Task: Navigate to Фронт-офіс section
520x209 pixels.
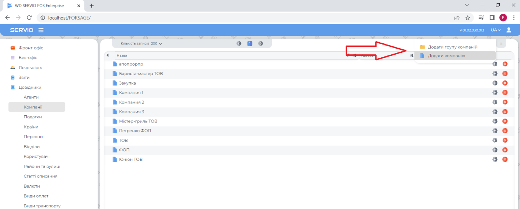Action: [31, 48]
